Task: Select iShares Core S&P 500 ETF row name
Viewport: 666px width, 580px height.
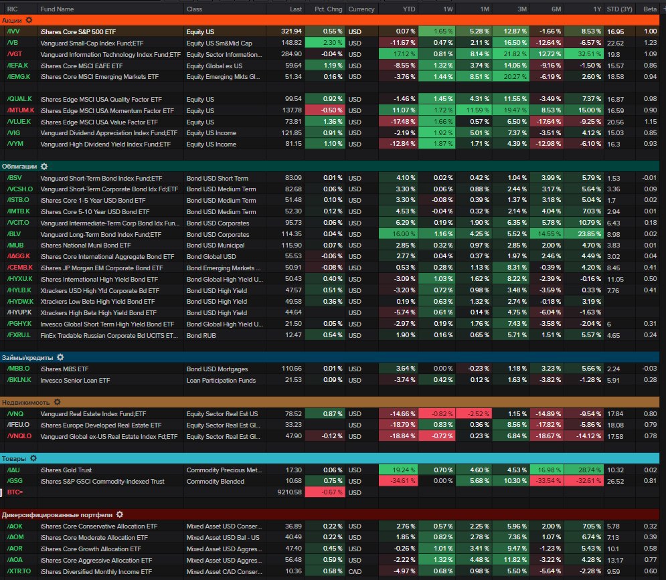Action: pyautogui.click(x=78, y=32)
